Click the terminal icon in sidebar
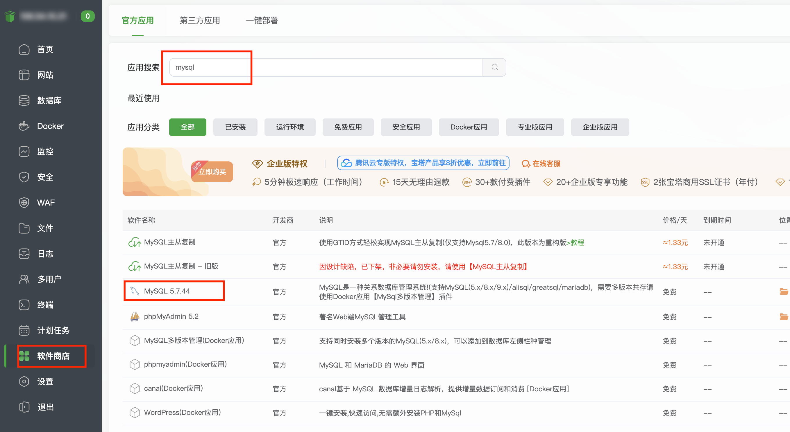This screenshot has width=790, height=432. [x=24, y=305]
